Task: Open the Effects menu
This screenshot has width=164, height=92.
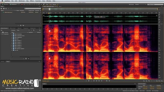Action: [x=32, y=1]
